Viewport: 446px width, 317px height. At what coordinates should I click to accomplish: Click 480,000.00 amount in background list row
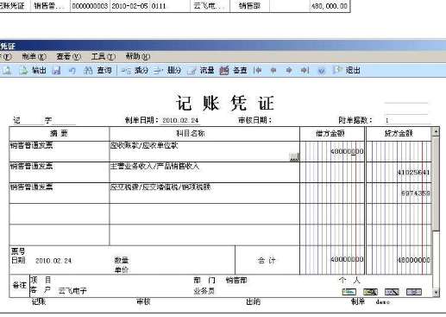pos(330,6)
